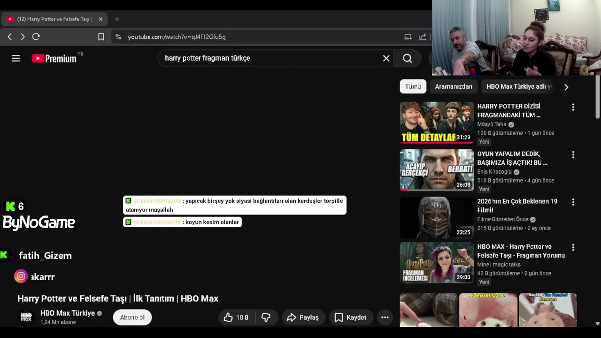Save the video with Kaydet
Screen dimensions: 601x338
click(x=350, y=317)
